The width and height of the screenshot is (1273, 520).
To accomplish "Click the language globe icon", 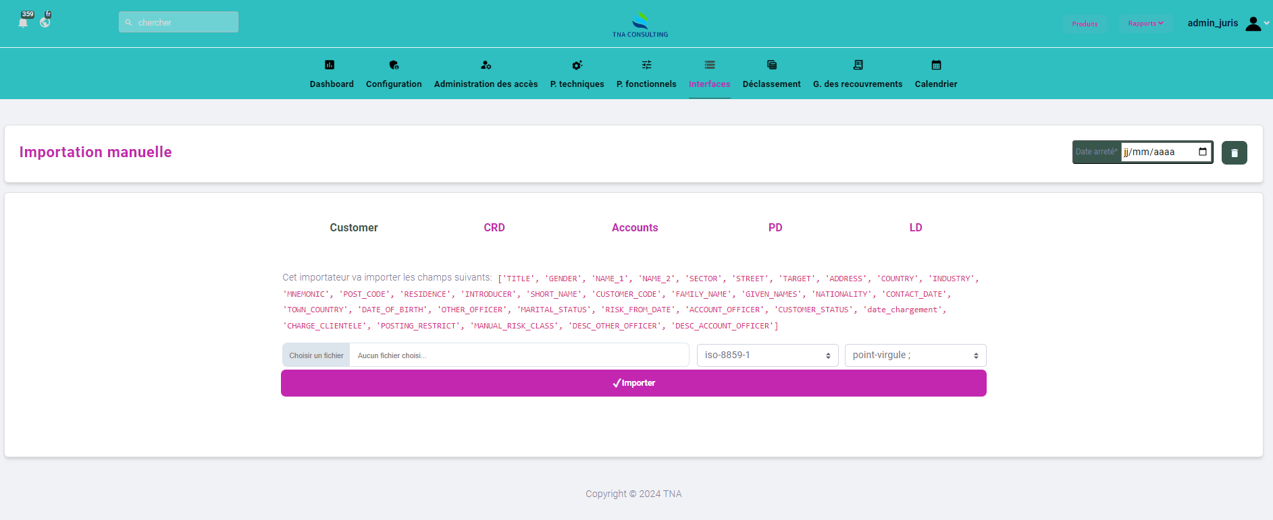I will pos(45,22).
